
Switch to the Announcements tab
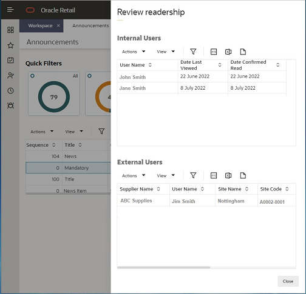(x=90, y=25)
